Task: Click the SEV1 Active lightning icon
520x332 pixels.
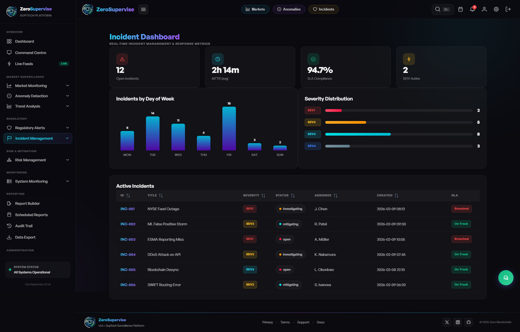Action: point(409,59)
